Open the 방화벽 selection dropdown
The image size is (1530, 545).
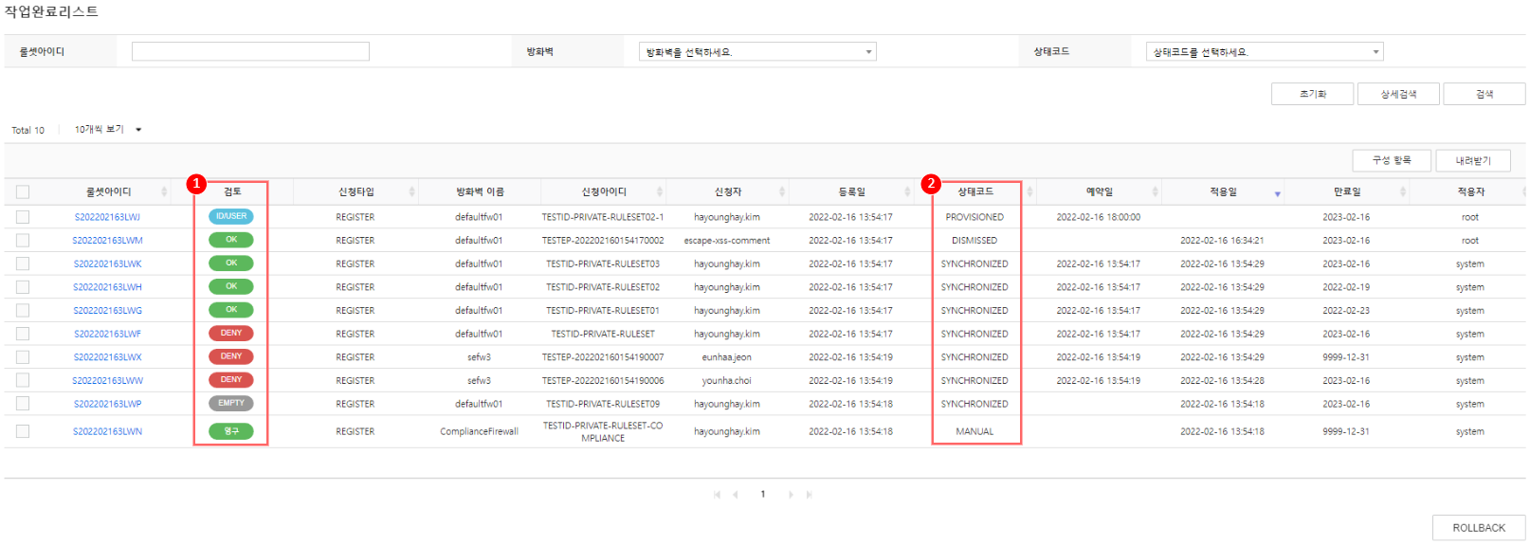tap(757, 52)
